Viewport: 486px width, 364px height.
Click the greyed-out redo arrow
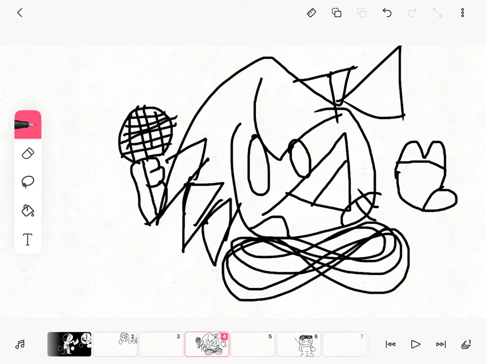tap(412, 13)
